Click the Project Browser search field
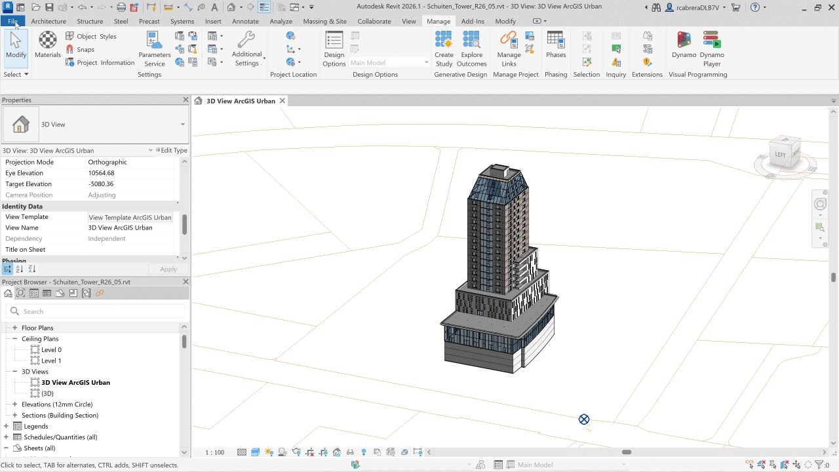 pos(96,311)
